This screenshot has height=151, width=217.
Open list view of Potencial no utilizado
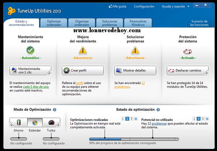(x=207, y=119)
